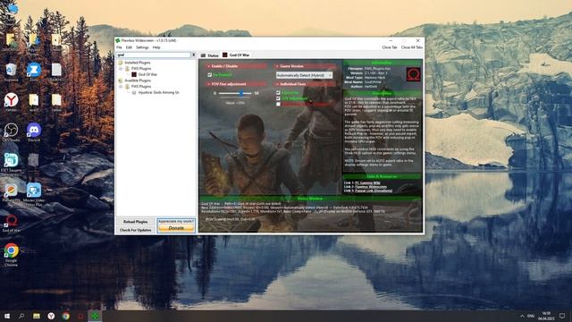Screen dimensions: 572x322
Task: Open the PC Gaming Wiki link
Action: click(x=367, y=182)
